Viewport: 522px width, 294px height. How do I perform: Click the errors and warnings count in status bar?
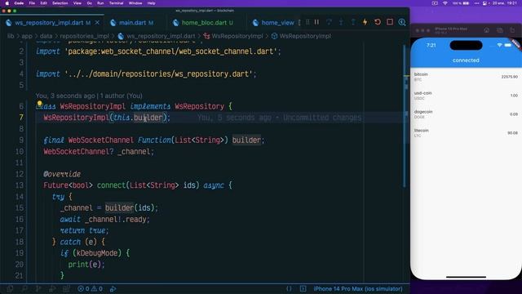90,289
